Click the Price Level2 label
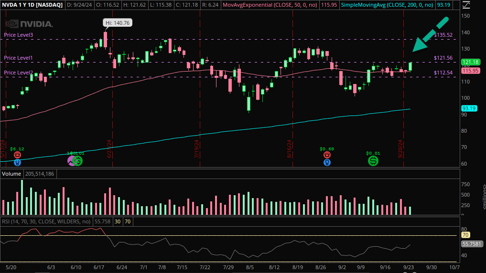Screen dimensions: 486x273 click(x=18, y=73)
